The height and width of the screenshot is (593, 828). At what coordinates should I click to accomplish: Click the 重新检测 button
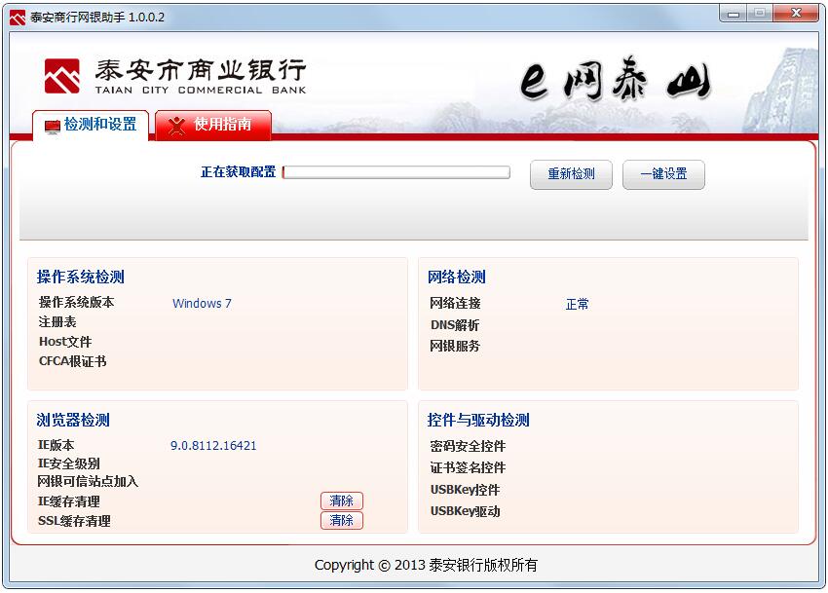click(x=571, y=174)
